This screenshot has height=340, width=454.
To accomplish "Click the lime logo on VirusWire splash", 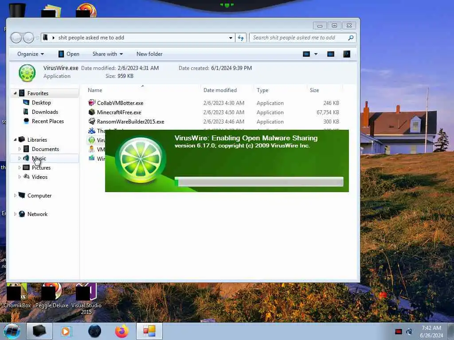I will coord(141,160).
